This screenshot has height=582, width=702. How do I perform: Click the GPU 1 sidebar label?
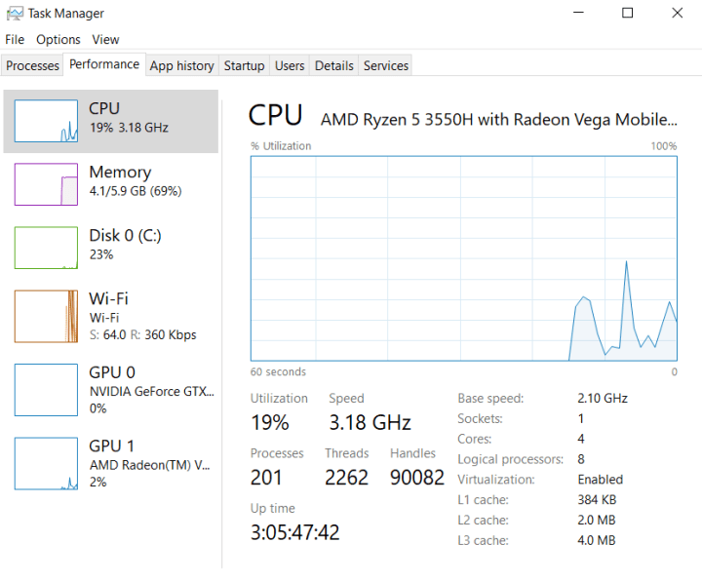tap(111, 446)
